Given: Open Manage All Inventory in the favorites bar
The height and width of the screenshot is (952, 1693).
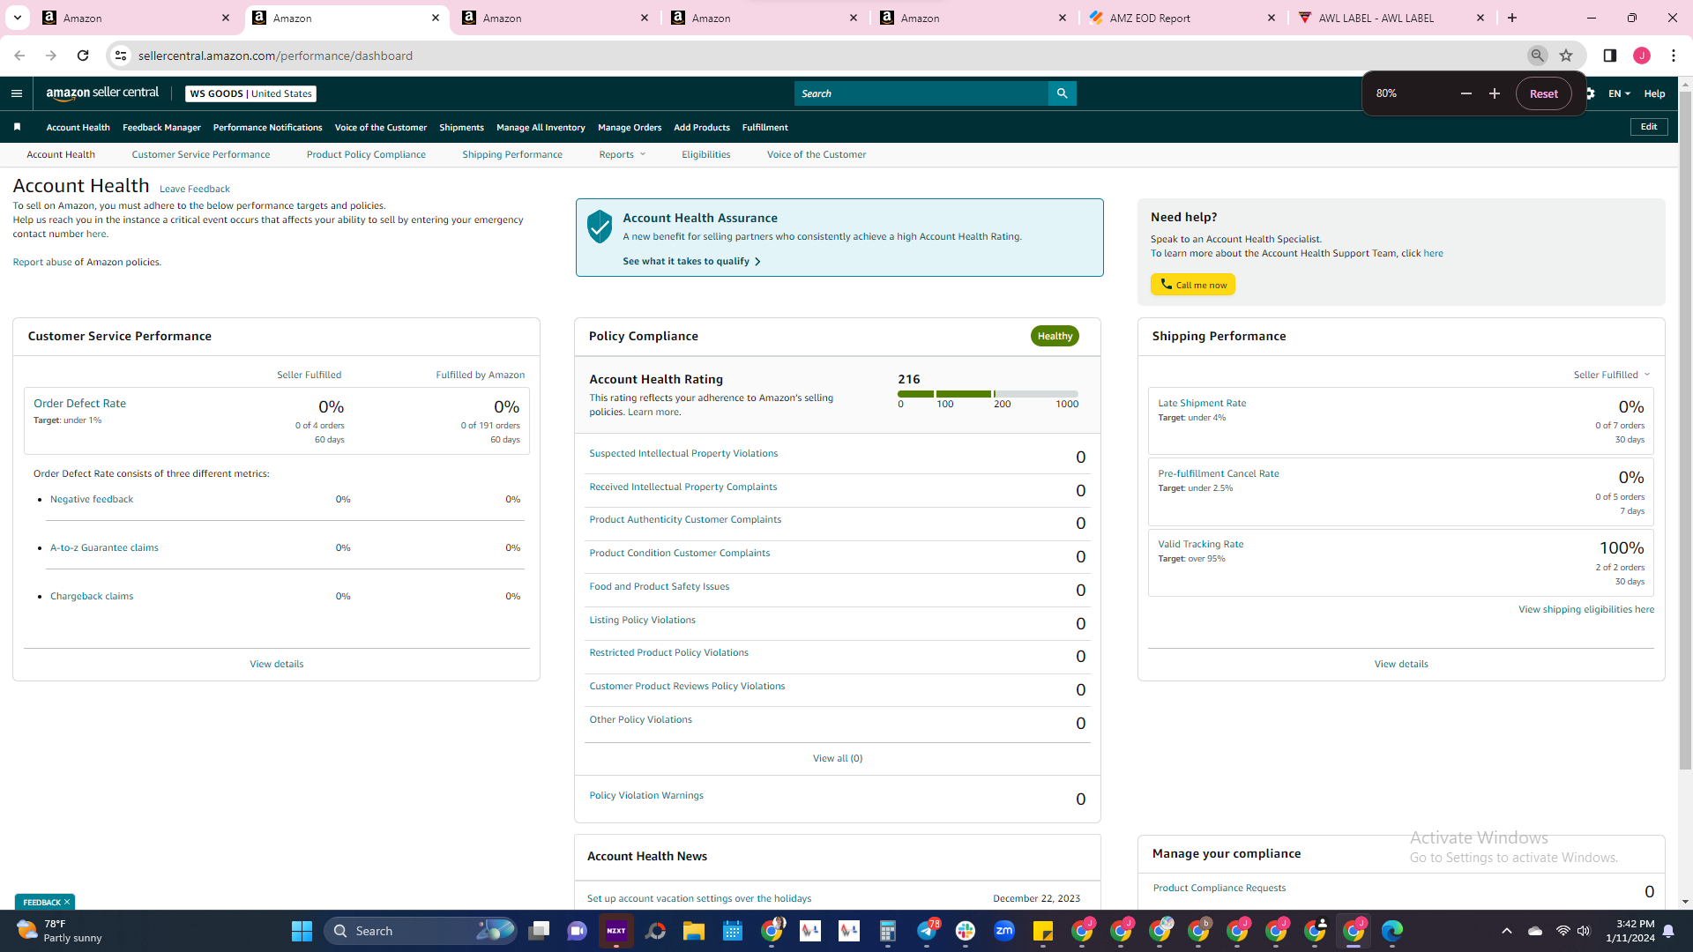Looking at the screenshot, I should pos(541,127).
